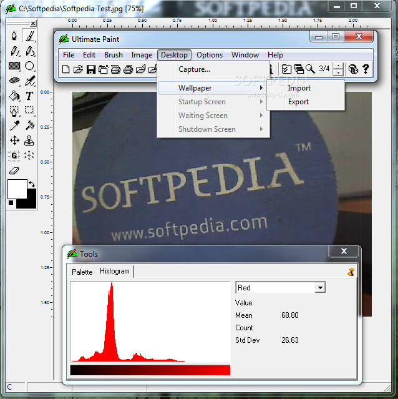Click the New document toolbar icon
Image resolution: width=398 pixels, height=399 pixels.
[x=66, y=69]
